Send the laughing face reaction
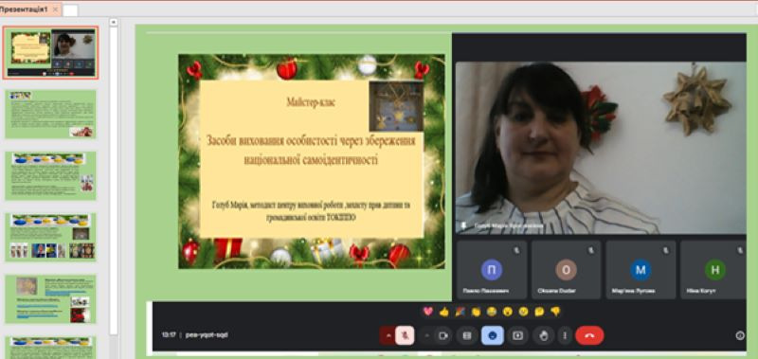758x359 pixels. pyautogui.click(x=492, y=312)
